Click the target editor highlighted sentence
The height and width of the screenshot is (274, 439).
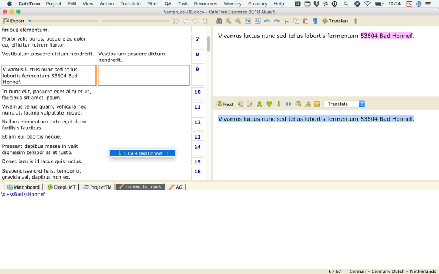(x=316, y=119)
